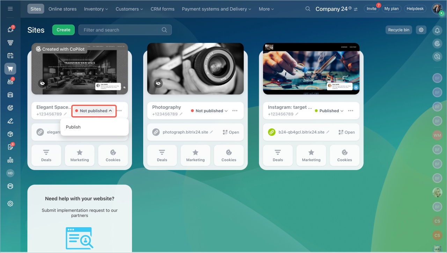Open the box cube sidebar icon
The width and height of the screenshot is (447, 253).
click(x=10, y=134)
